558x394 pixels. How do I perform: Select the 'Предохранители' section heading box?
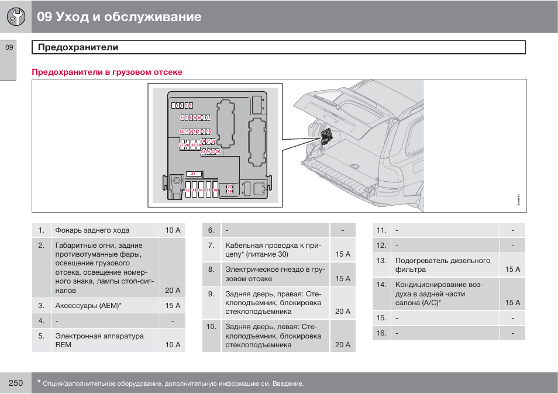pos(278,47)
